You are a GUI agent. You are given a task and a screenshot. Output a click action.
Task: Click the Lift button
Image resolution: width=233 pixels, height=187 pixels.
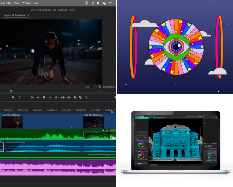(63, 97)
